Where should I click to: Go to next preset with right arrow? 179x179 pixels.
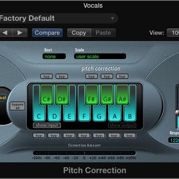[x=20, y=32]
